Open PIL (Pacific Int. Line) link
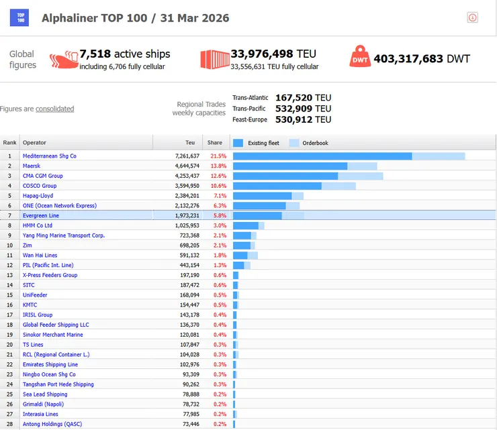Image resolution: width=497 pixels, height=430 pixels. coord(48,265)
